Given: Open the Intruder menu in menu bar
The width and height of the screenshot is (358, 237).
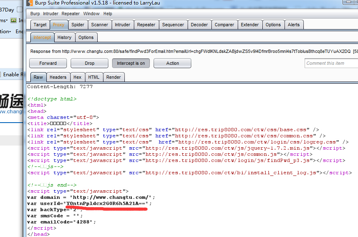Looking at the screenshot, I should (50, 14).
